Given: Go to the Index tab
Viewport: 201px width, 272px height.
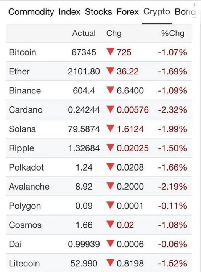Looking at the screenshot, I should click(x=69, y=12).
